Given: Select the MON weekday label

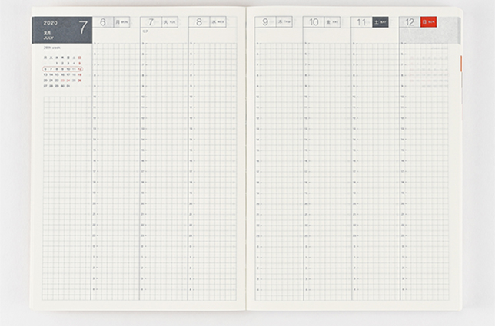Looking at the screenshot, I should click(x=121, y=22).
